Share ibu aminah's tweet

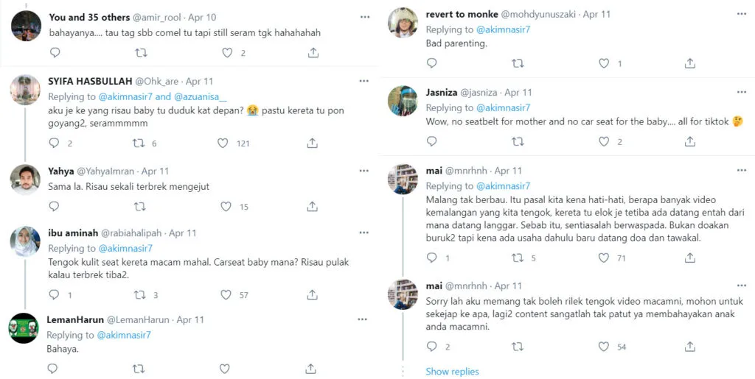(x=313, y=295)
